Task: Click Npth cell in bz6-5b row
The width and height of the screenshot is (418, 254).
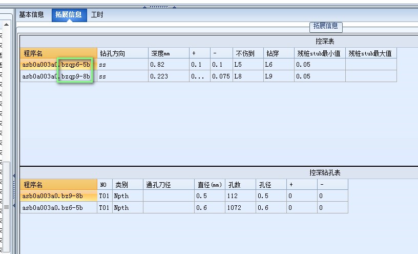Action: click(128, 207)
